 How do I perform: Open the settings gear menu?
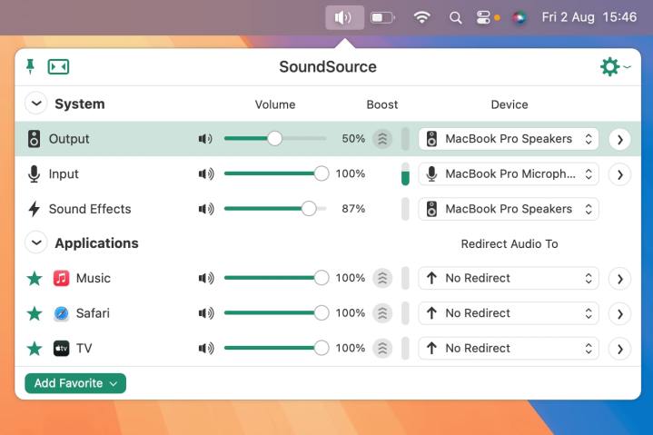(x=610, y=66)
